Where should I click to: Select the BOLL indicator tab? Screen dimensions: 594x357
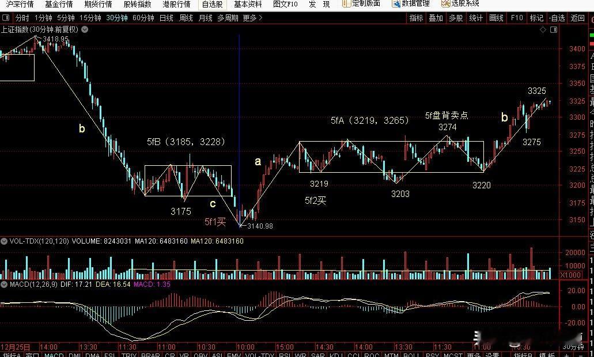click(411, 355)
